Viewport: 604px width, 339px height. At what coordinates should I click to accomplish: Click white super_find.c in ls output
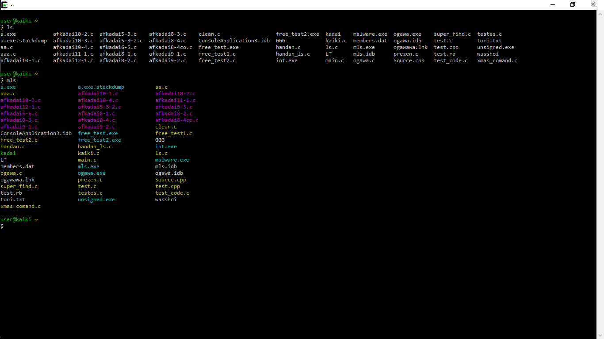point(452,34)
